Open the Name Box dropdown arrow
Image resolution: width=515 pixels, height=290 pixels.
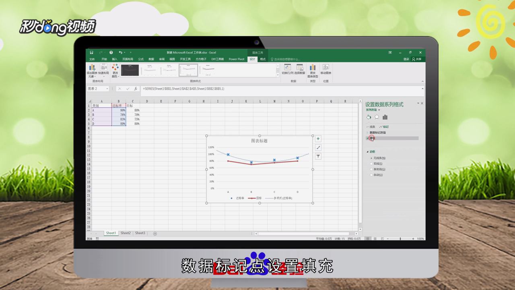107,89
